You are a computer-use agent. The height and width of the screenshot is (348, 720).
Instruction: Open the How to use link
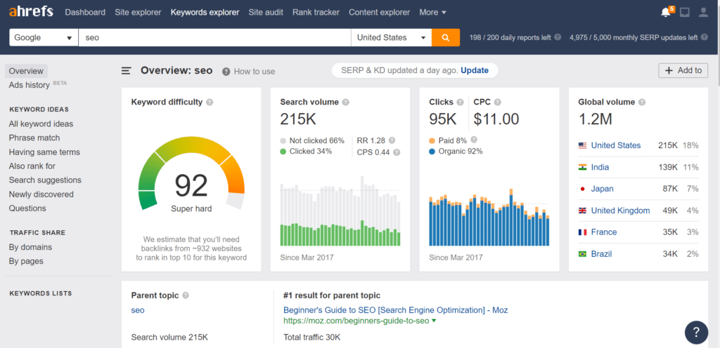click(255, 72)
